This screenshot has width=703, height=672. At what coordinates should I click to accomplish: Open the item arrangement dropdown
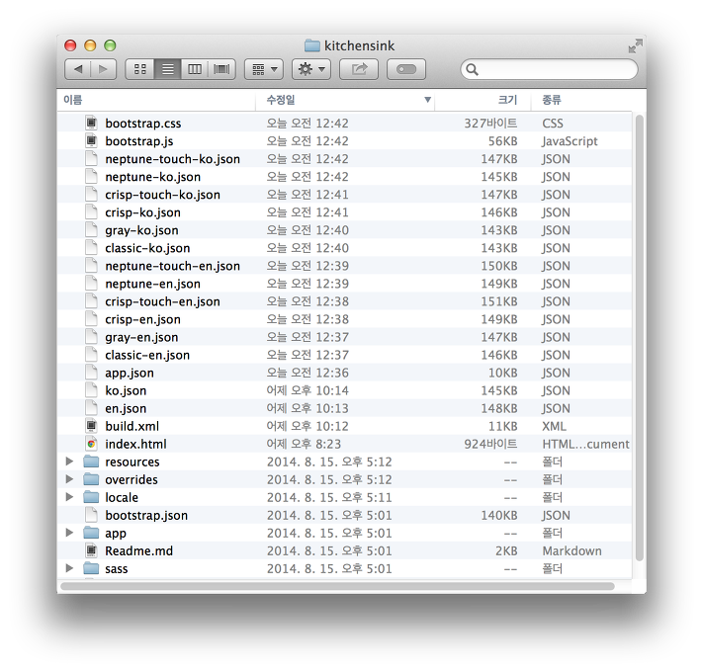coord(264,69)
